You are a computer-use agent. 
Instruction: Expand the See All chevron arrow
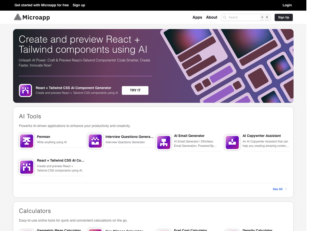(286, 189)
